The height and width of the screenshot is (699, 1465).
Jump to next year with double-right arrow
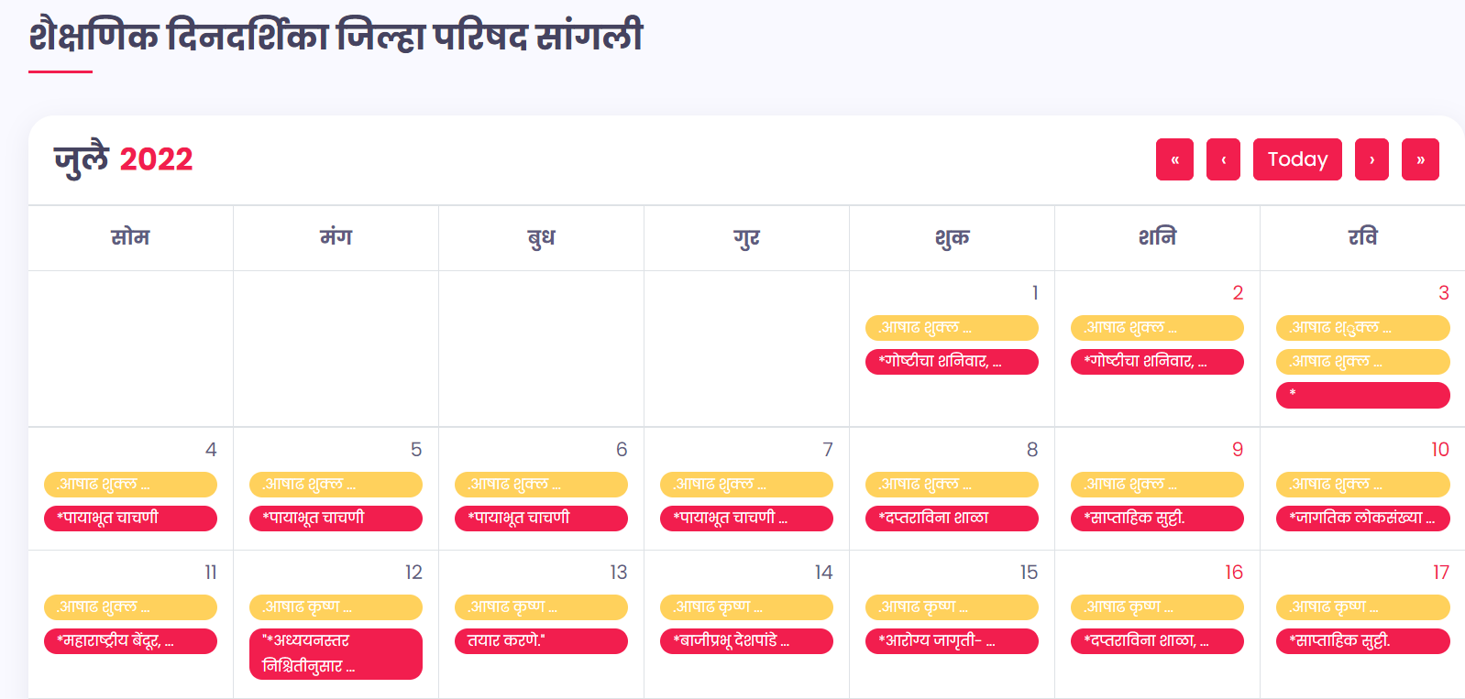click(1420, 159)
